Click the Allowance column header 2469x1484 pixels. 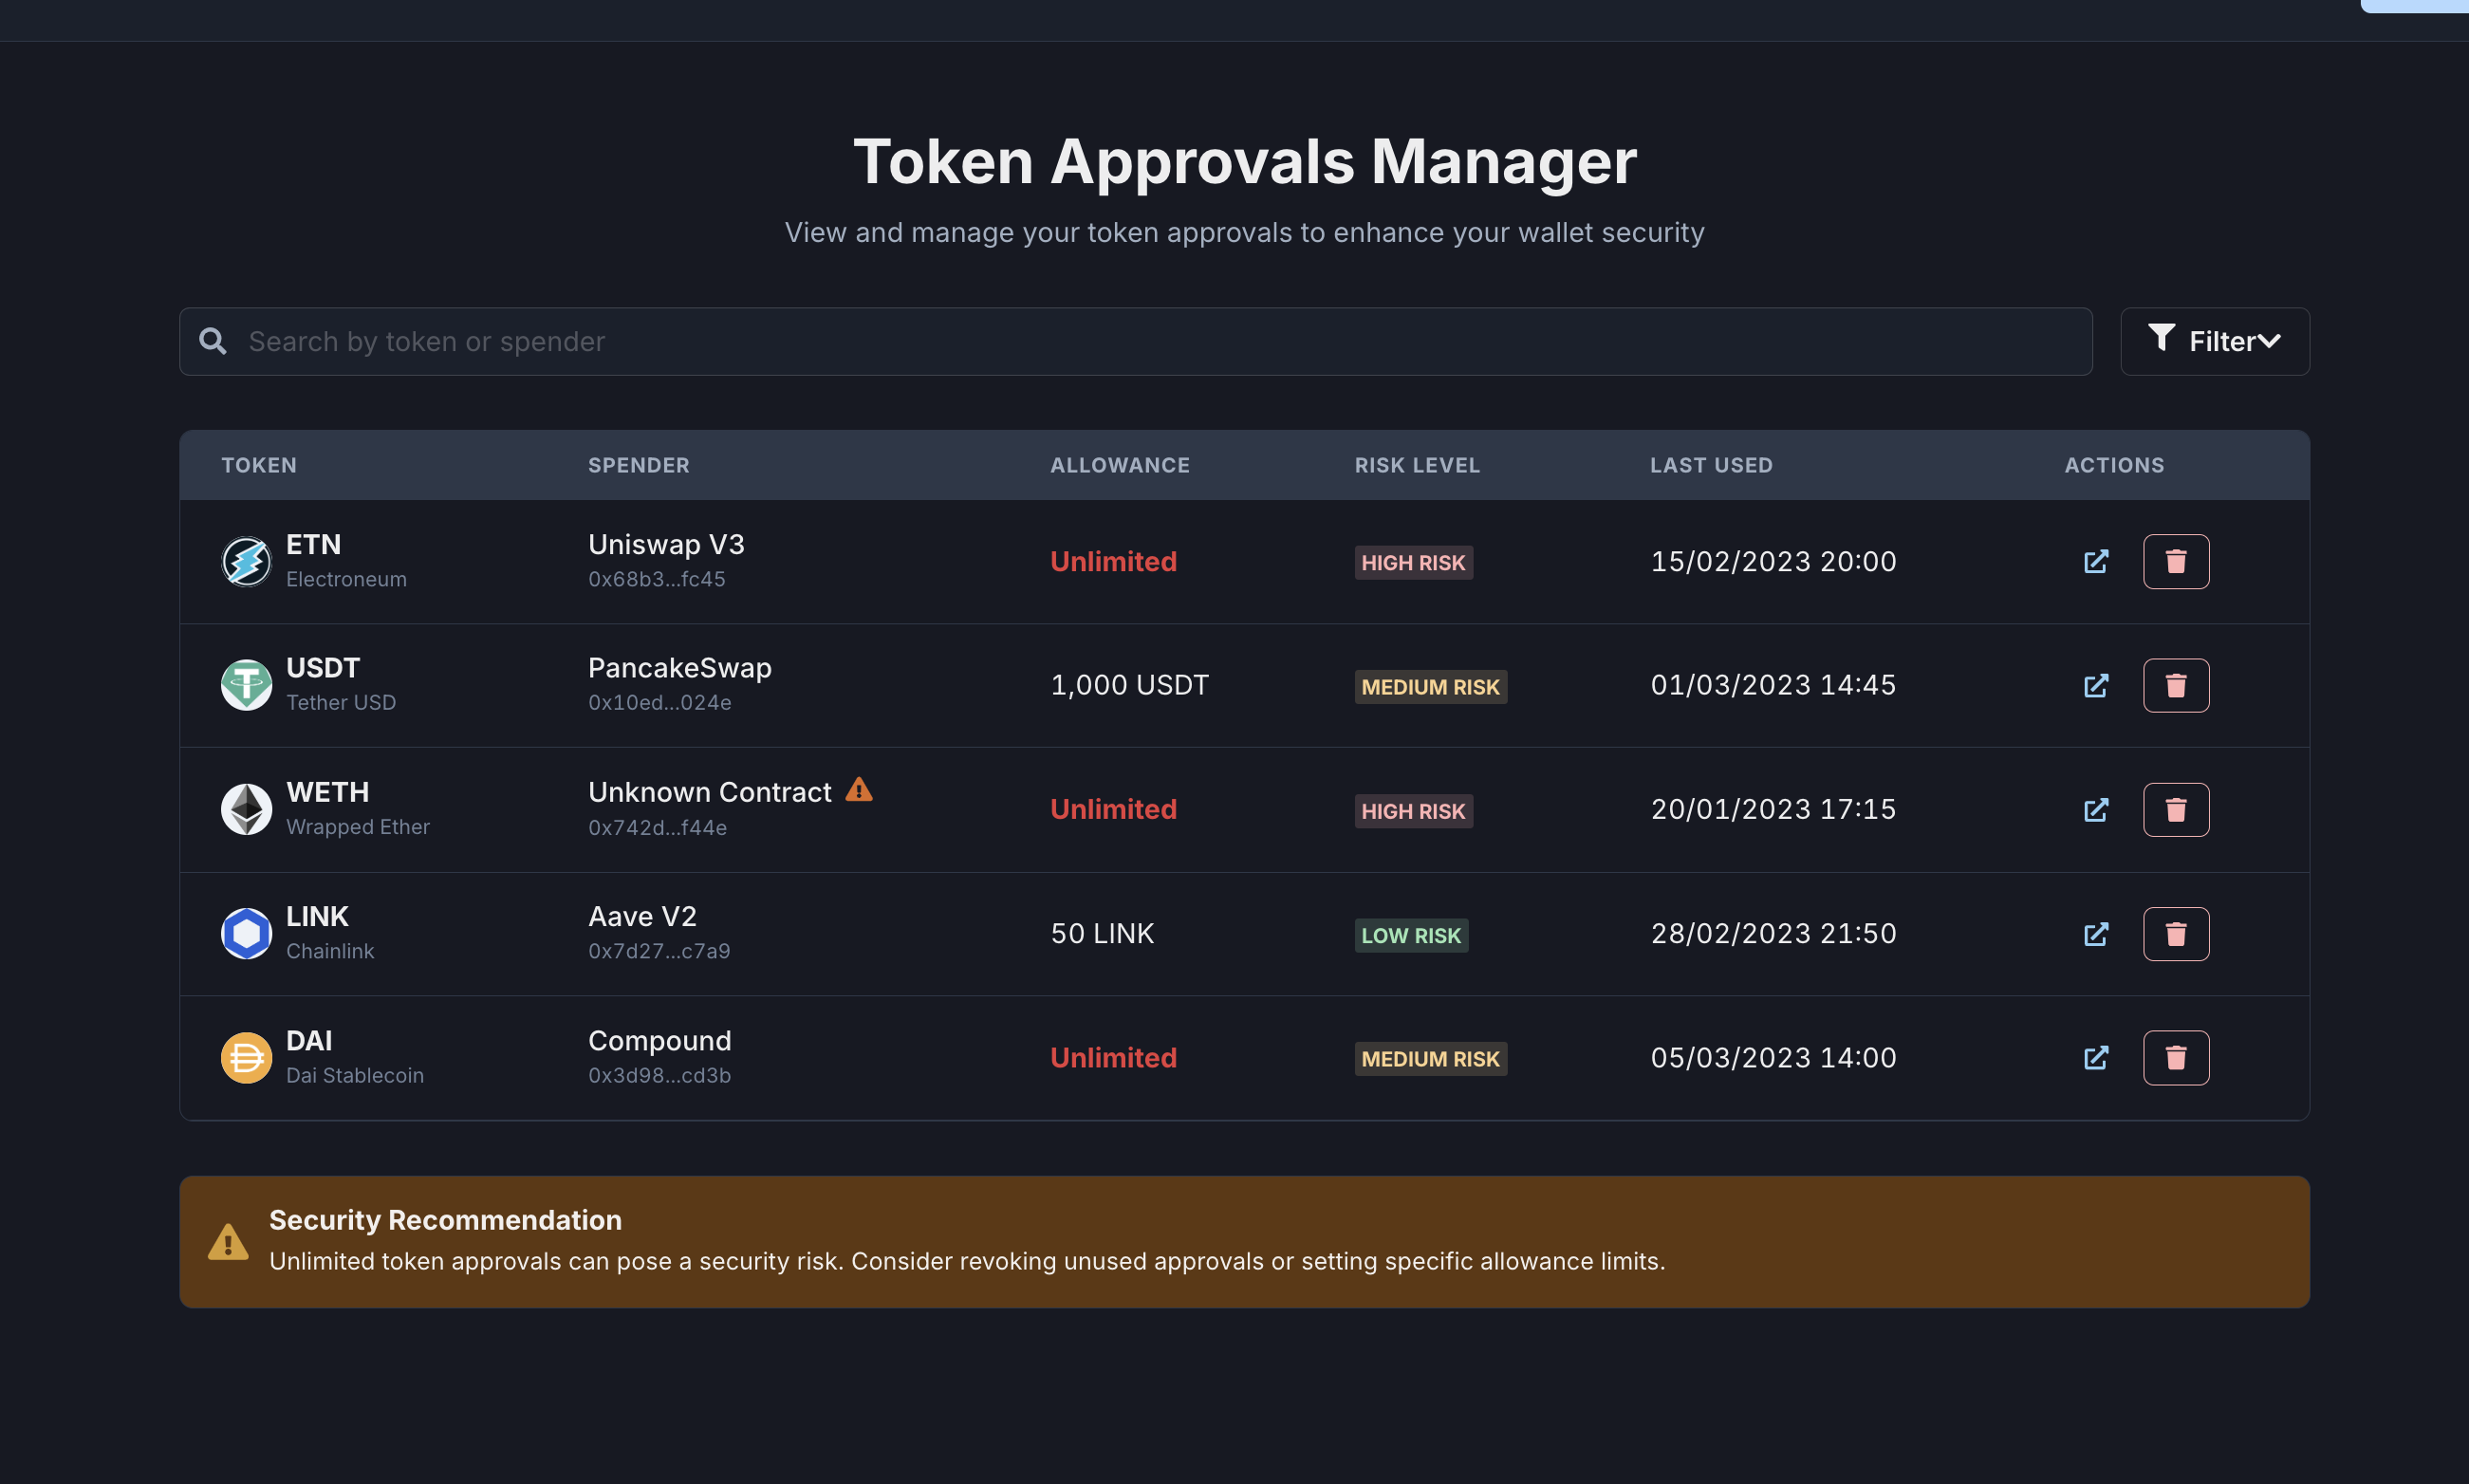[x=1119, y=465]
